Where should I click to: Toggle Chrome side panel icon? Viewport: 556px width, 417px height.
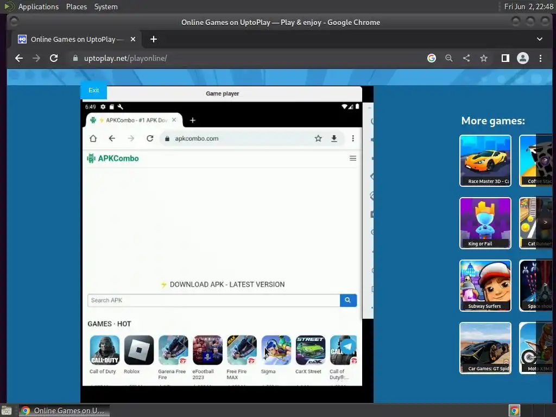click(x=506, y=58)
